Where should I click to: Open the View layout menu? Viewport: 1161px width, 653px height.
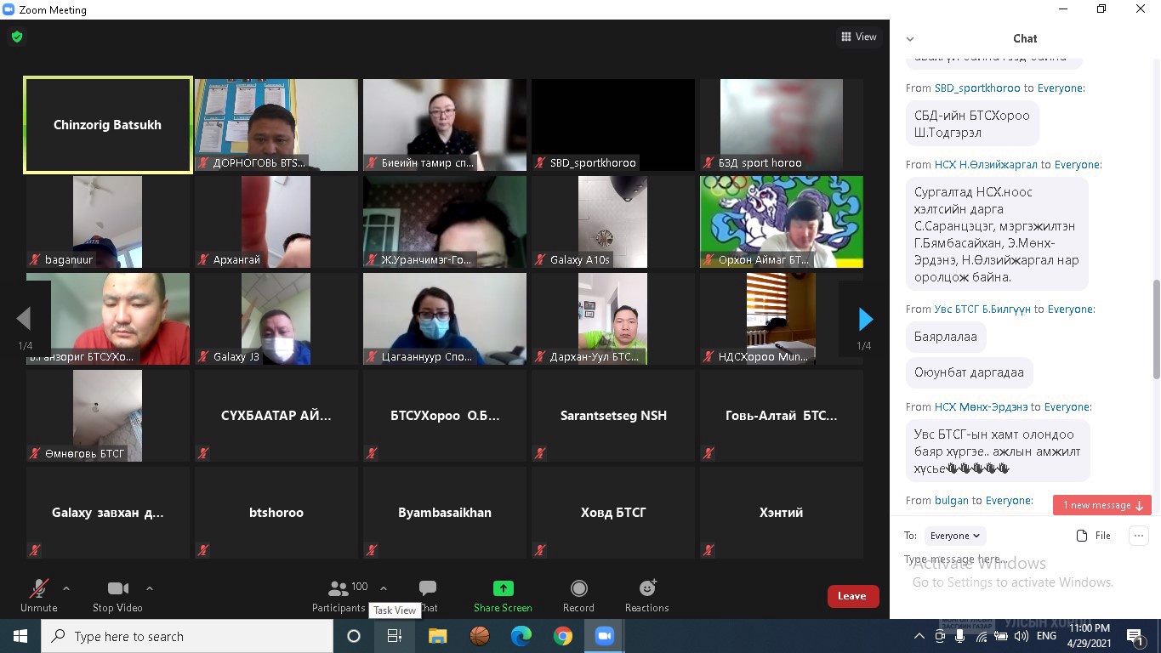tap(859, 37)
